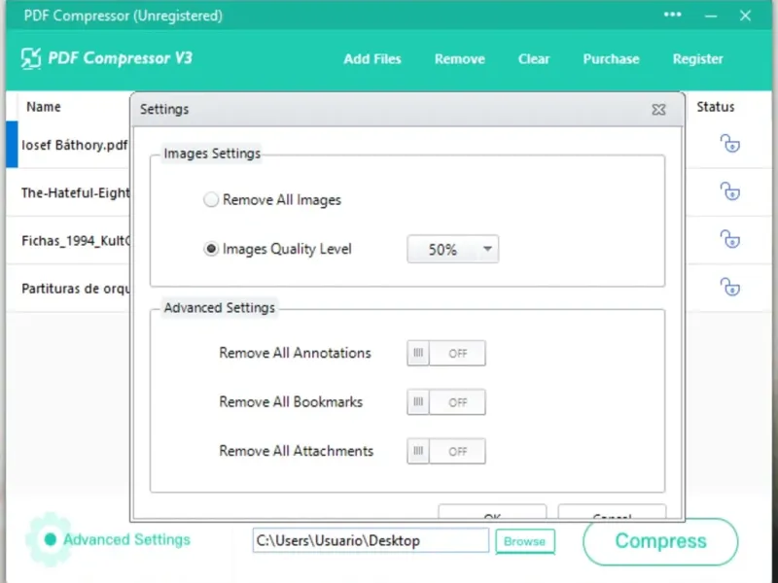This screenshot has height=583, width=778.
Task: Minimize the PDF Compressor window
Action: 711,16
